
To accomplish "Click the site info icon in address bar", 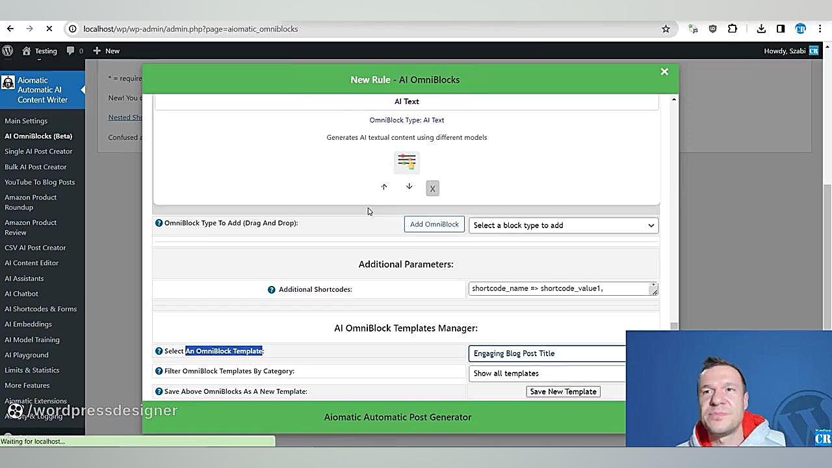I will point(73,29).
